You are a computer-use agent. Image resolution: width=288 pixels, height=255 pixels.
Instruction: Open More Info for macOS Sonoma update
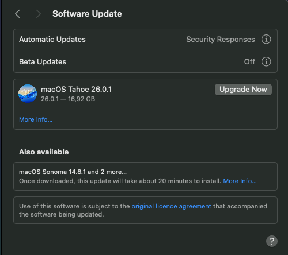coord(240,181)
